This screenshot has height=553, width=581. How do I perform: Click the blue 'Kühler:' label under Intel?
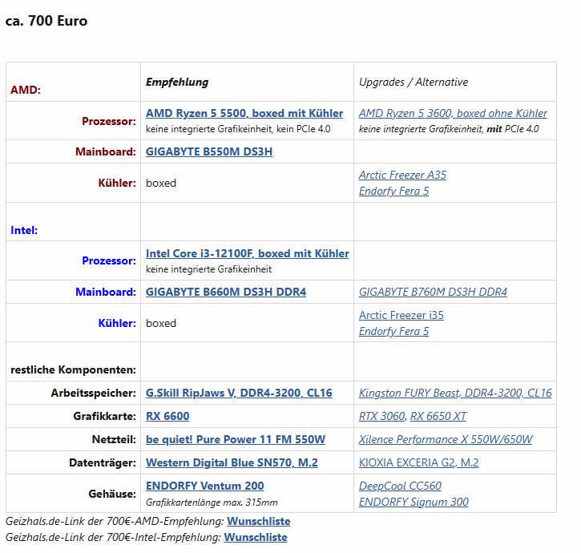[117, 323]
